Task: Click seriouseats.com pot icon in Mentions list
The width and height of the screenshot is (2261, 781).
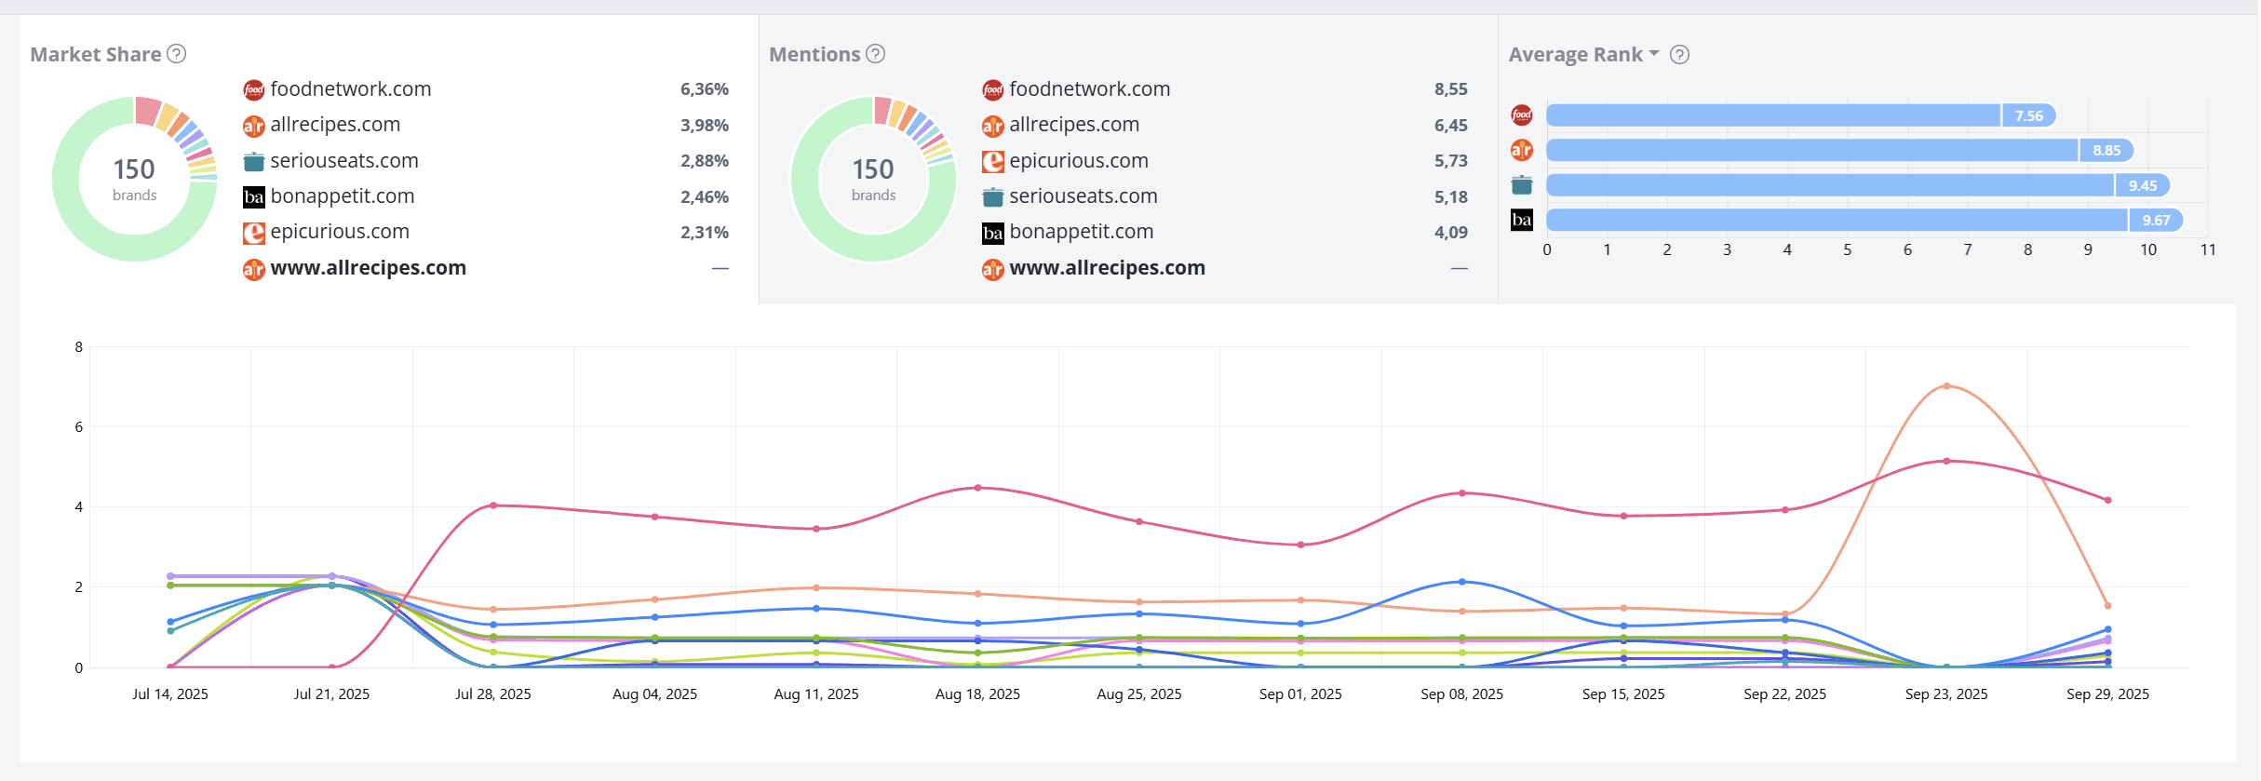Action: tap(992, 197)
